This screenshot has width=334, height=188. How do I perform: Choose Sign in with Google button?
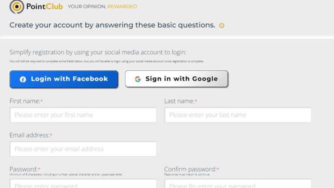[x=177, y=79]
